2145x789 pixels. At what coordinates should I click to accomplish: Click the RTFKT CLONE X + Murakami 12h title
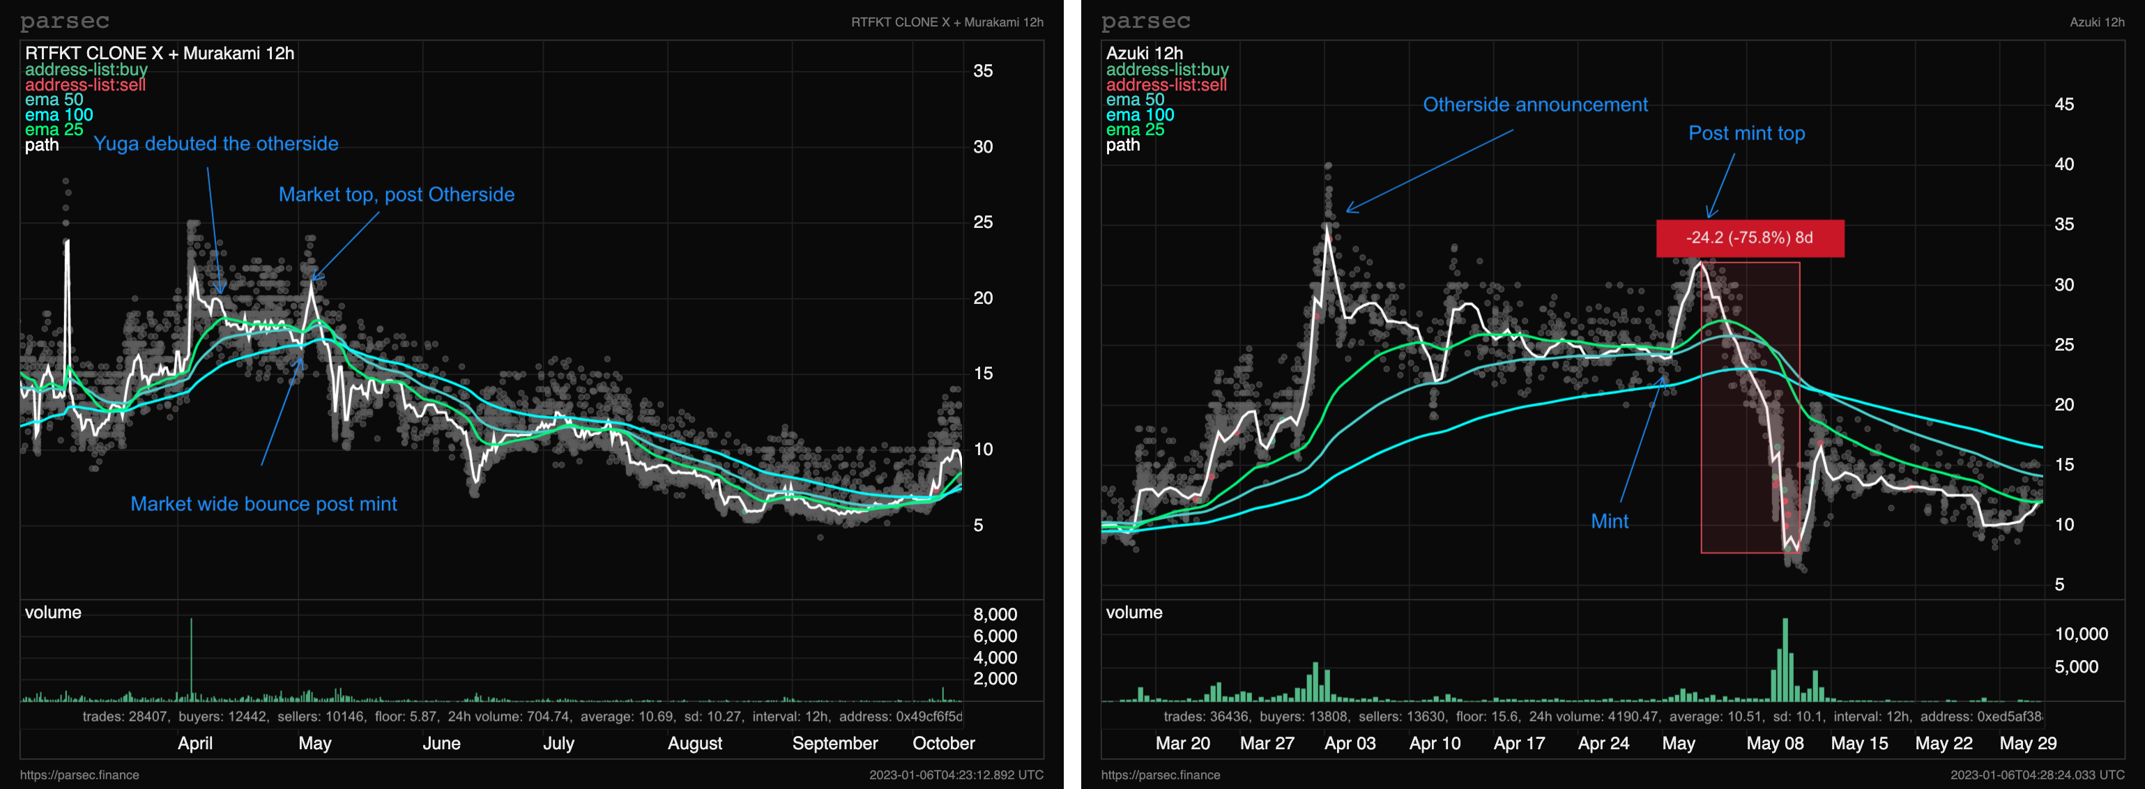(x=159, y=53)
